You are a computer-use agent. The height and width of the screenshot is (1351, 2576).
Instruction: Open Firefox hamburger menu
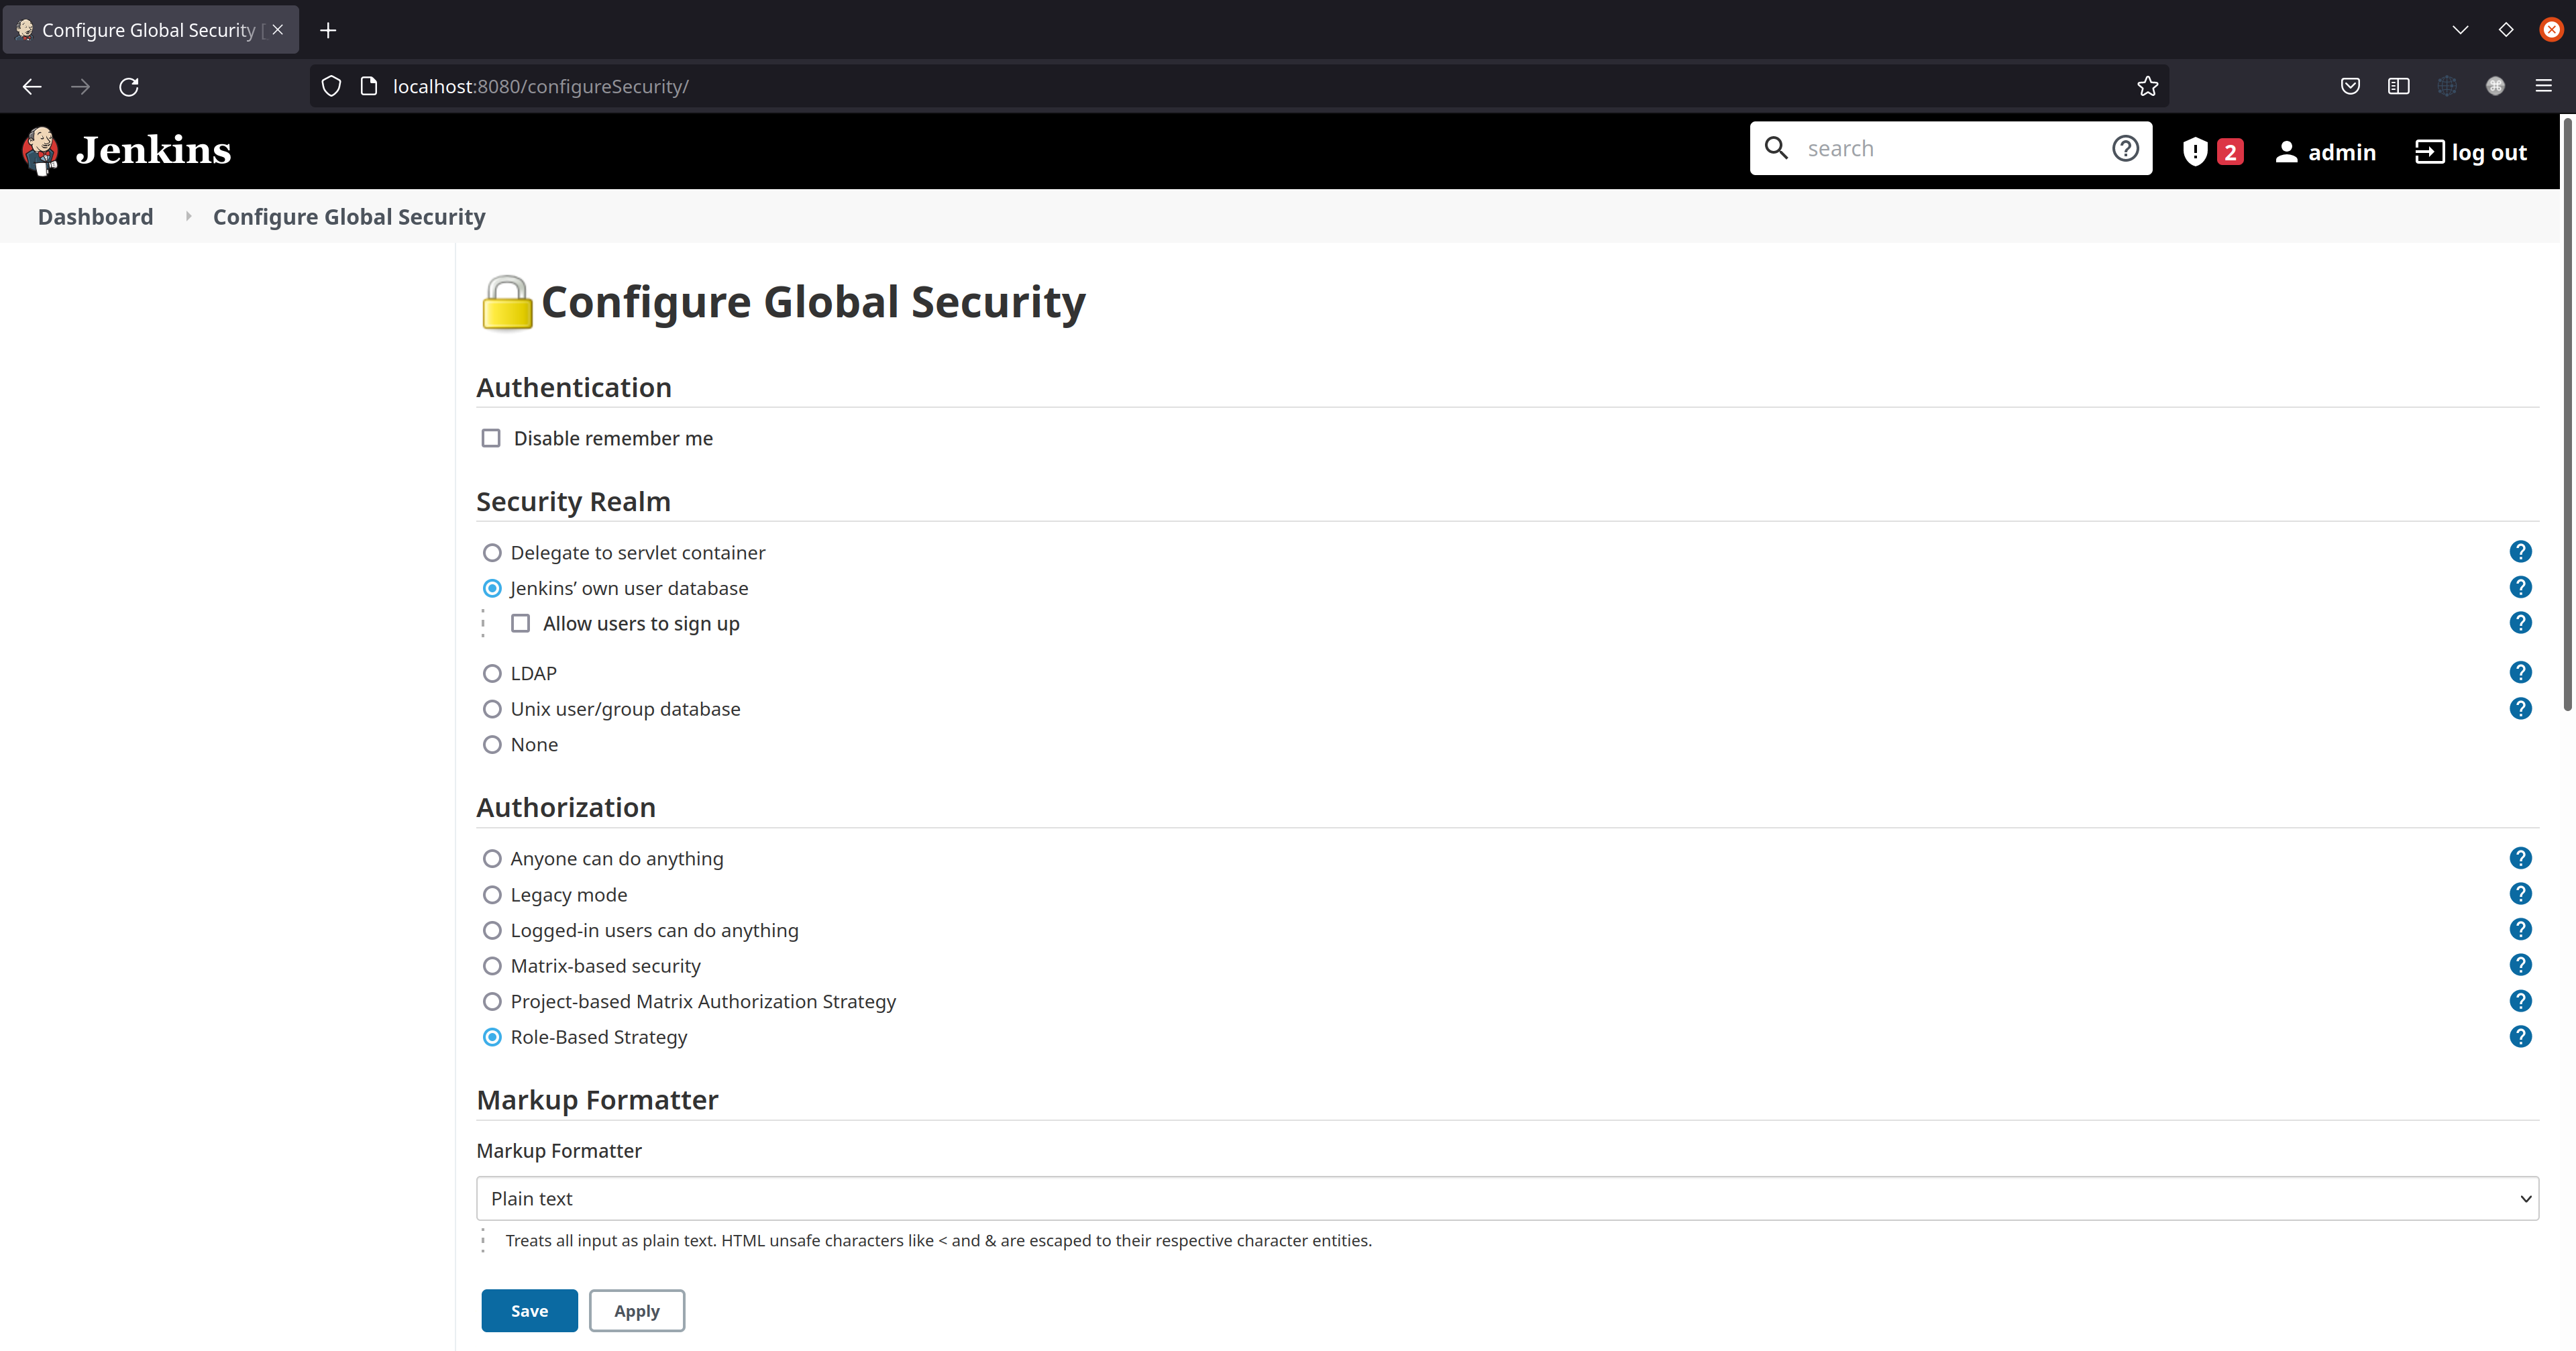click(2543, 86)
